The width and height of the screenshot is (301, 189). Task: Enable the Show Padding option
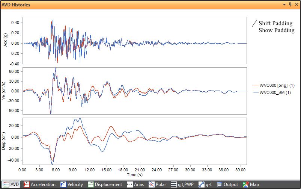tap(276, 30)
